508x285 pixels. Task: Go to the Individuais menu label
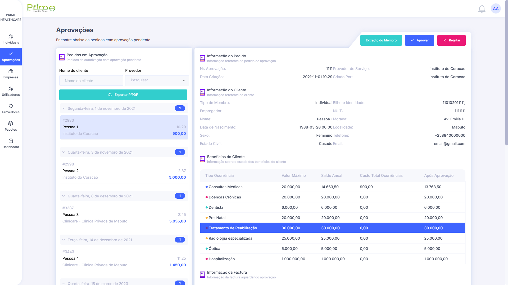[x=11, y=42]
